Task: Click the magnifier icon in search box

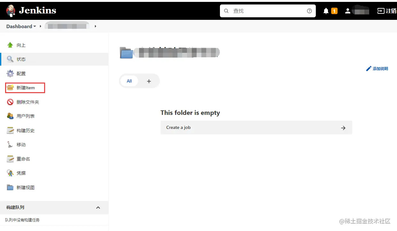Action: [x=226, y=11]
